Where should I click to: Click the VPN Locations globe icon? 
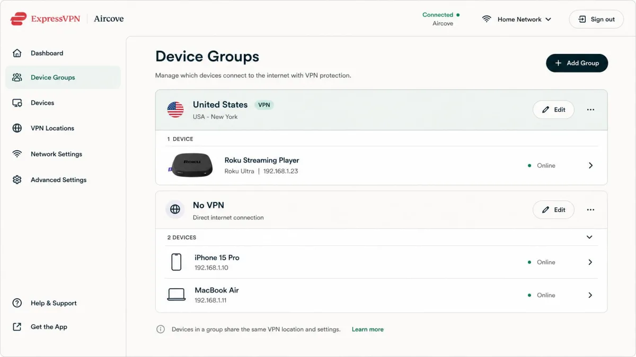(x=17, y=128)
